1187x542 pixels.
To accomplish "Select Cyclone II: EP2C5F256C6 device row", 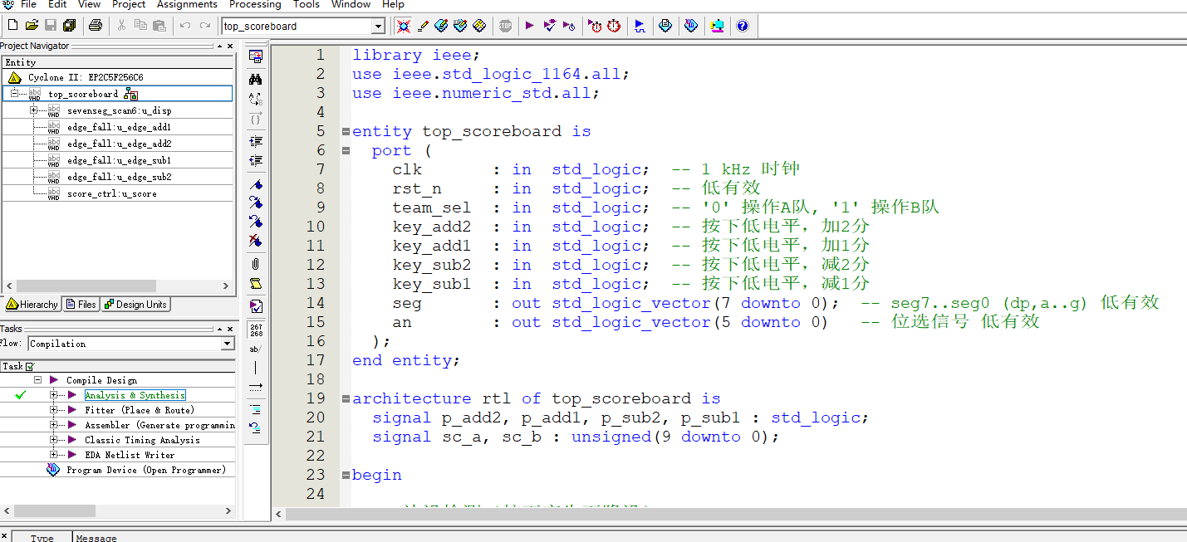I will coord(118,77).
